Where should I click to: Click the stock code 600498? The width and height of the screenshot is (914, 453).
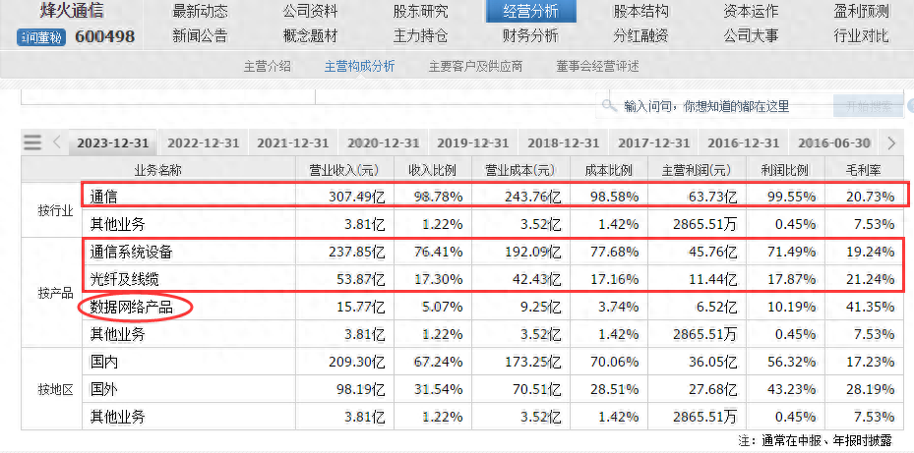tap(105, 37)
